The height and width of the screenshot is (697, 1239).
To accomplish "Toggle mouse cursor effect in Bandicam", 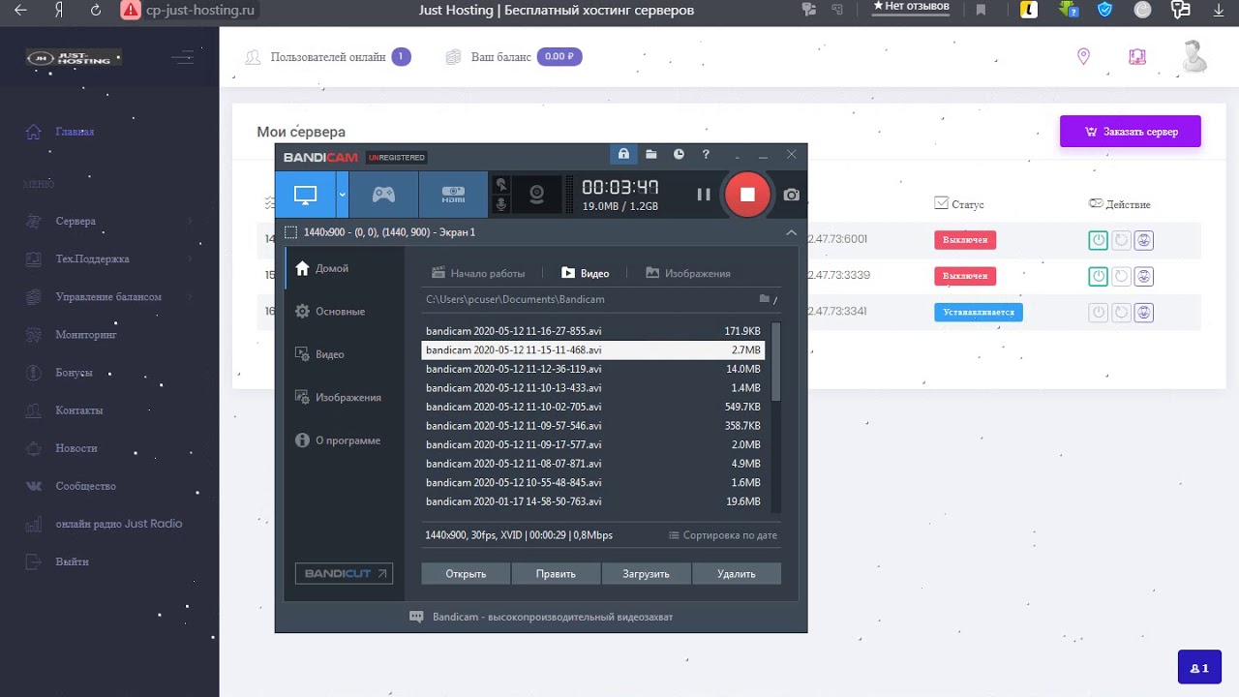I will tap(500, 184).
